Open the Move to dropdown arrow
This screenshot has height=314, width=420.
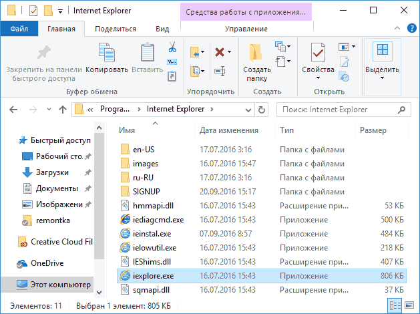(203, 51)
